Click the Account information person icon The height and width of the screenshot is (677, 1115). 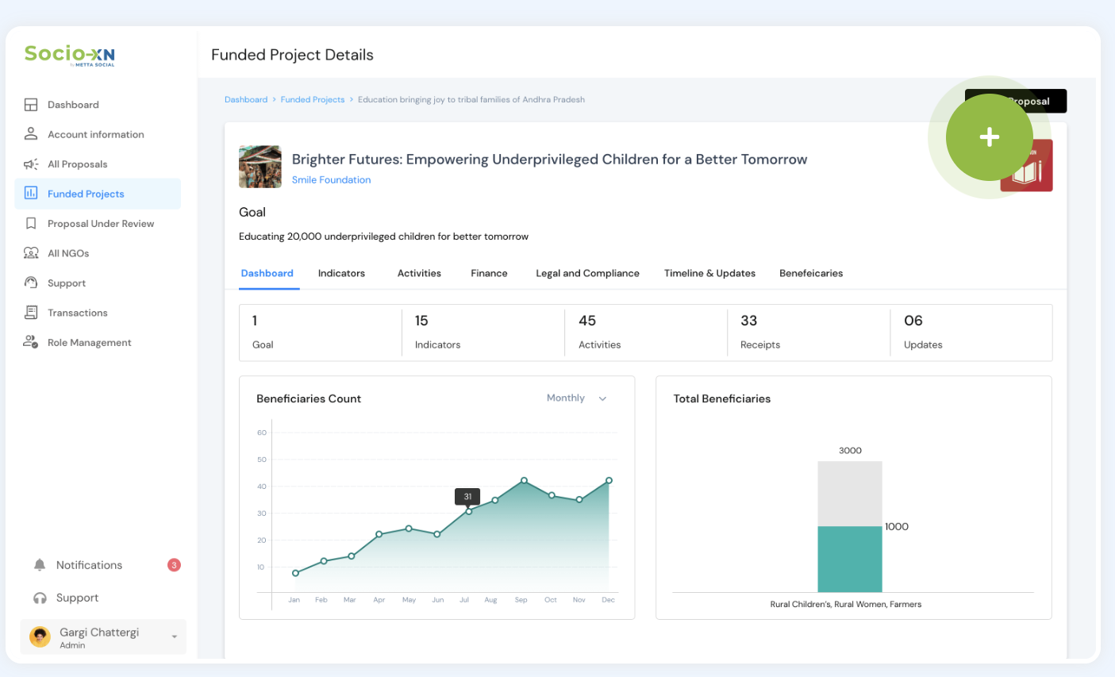[x=31, y=134]
